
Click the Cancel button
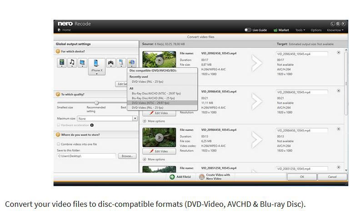point(332,177)
